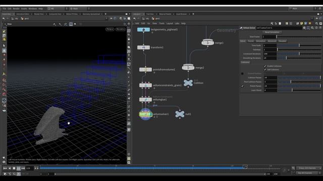Add a new pane tab after Geometry Spreadsheet
Image resolution: width=323 pixels, height=181 pixels.
click(x=105, y=14)
